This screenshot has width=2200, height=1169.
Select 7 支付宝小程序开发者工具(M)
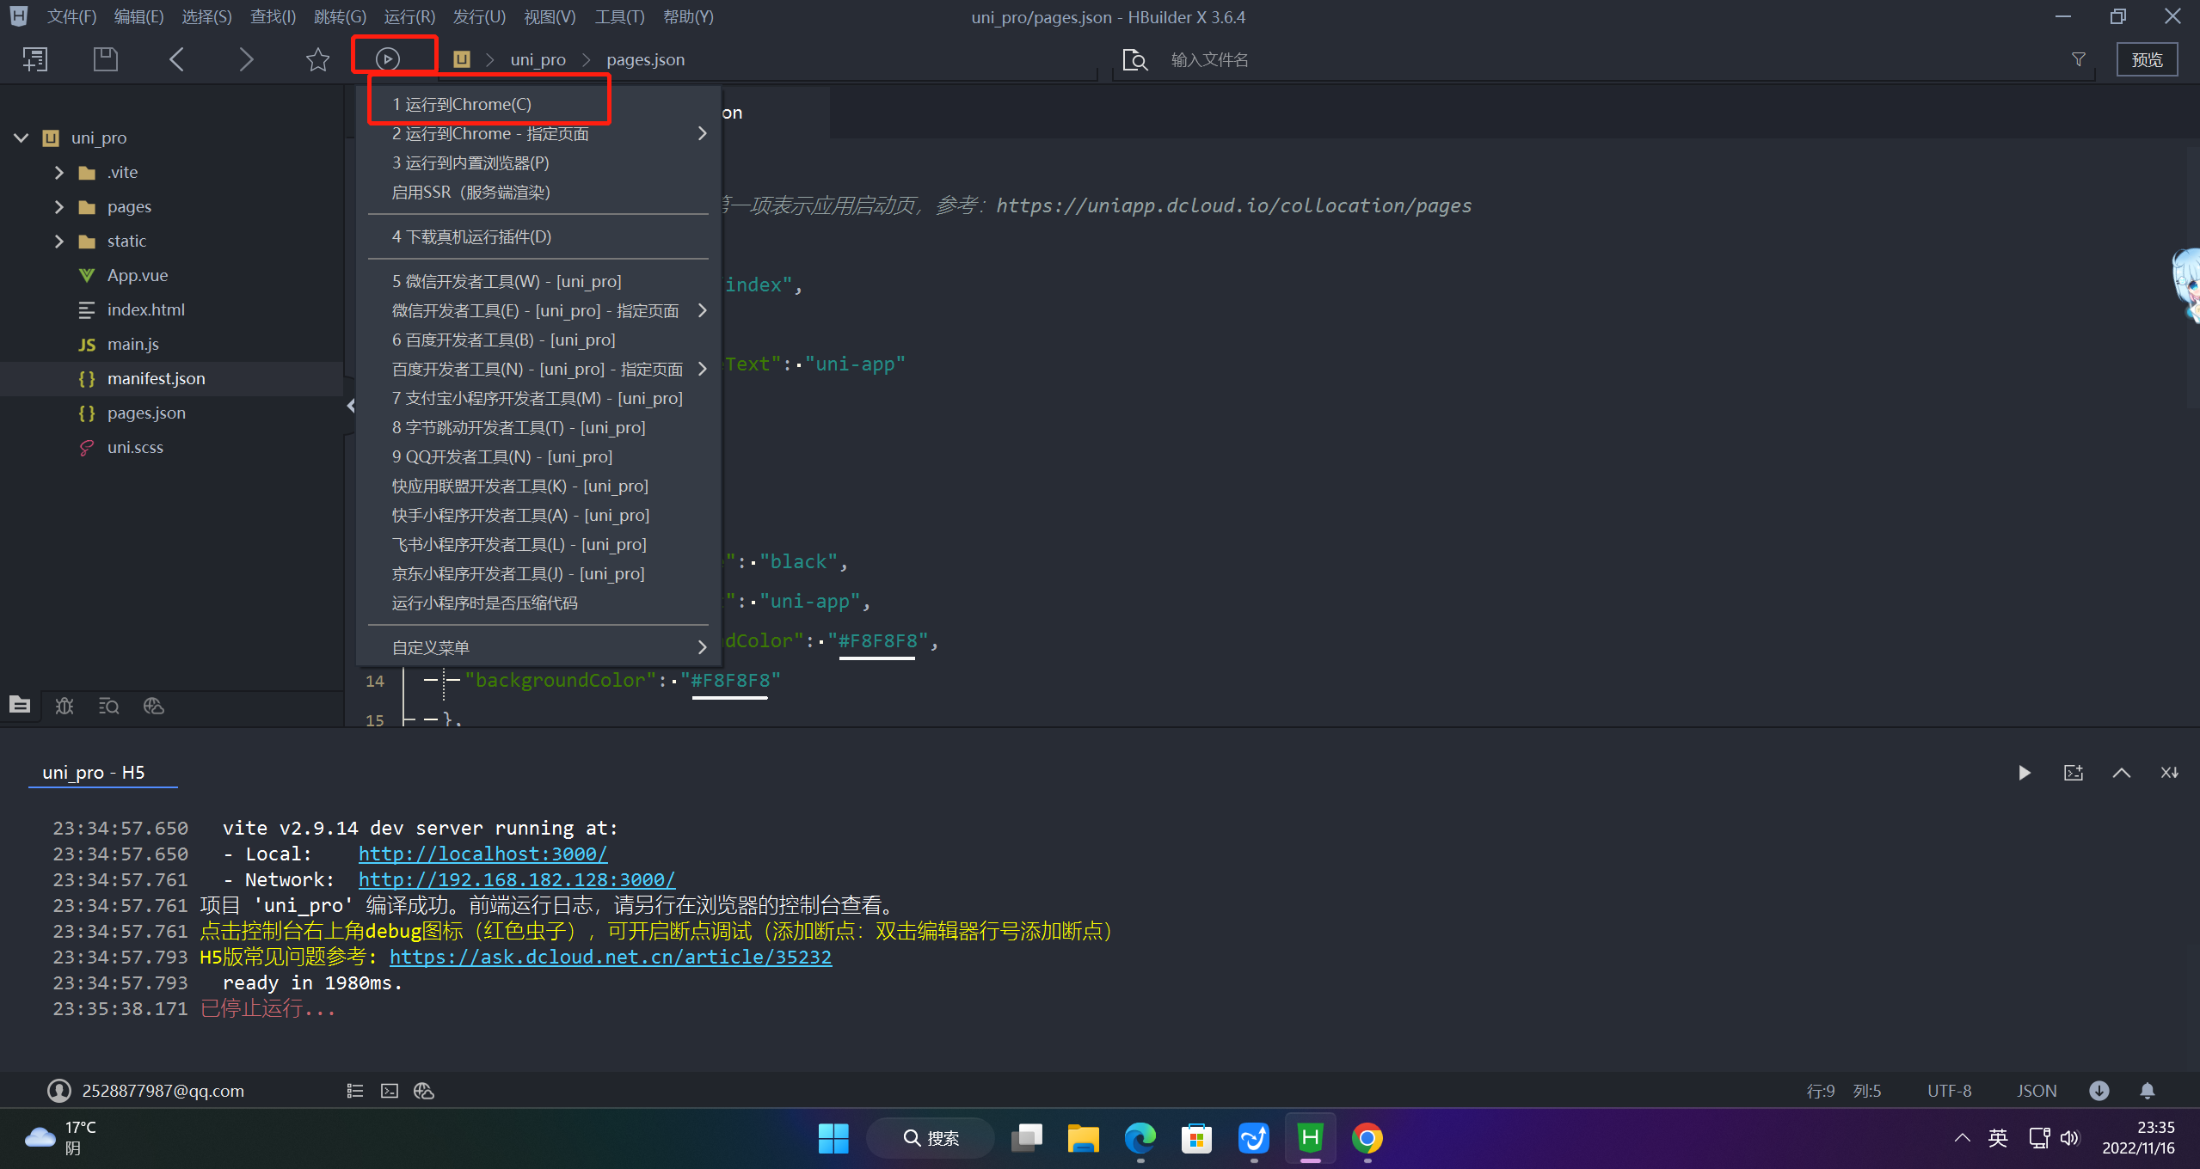tap(538, 398)
